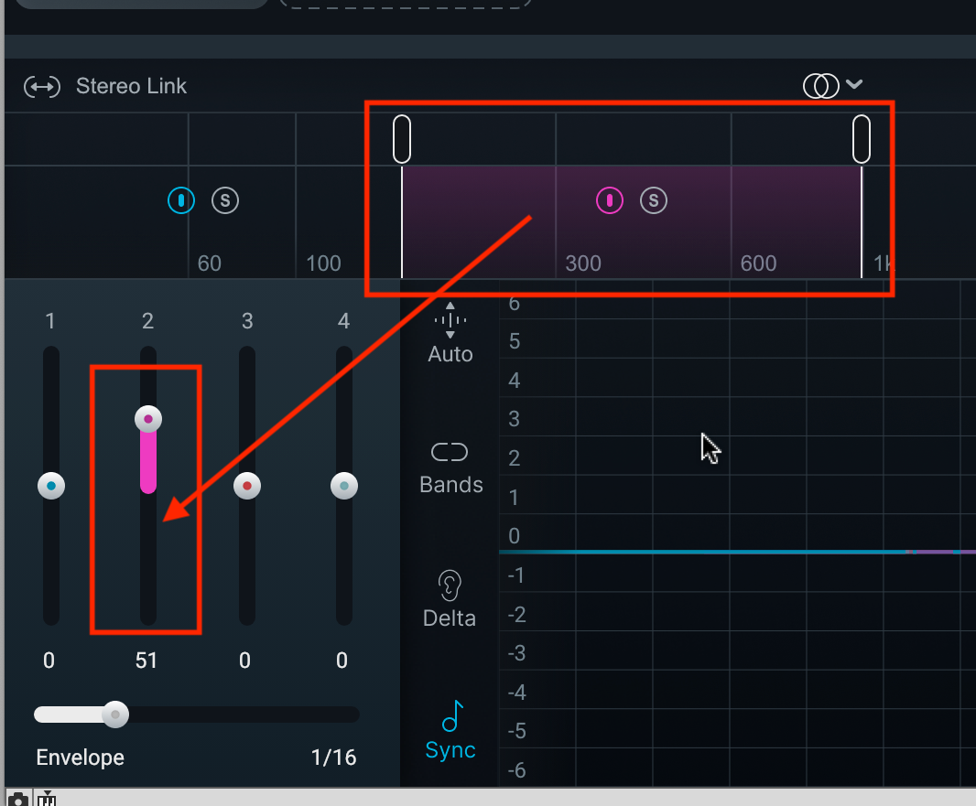This screenshot has width=976, height=806.
Task: Toggle band 1's blue power button
Action: coord(181,200)
